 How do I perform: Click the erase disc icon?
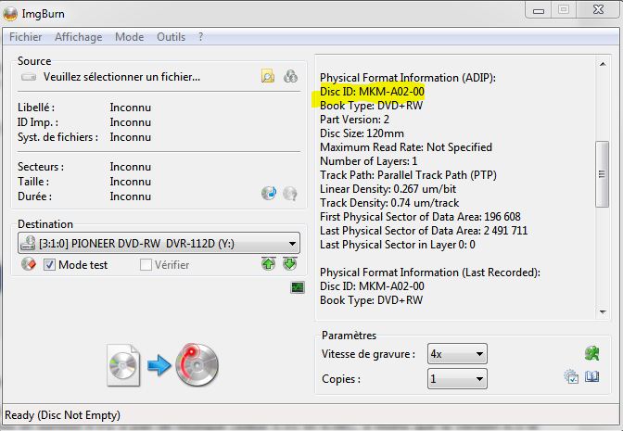tap(29, 264)
